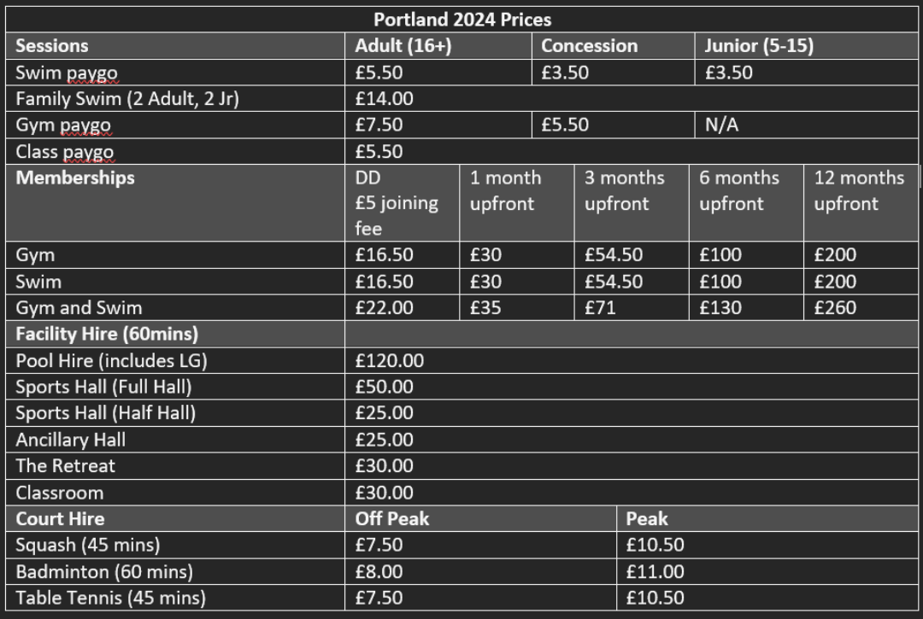Select Gym and Swim £260 cell

[861, 307]
